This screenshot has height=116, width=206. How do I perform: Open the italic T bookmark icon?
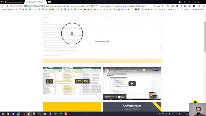pyautogui.click(x=40, y=9)
